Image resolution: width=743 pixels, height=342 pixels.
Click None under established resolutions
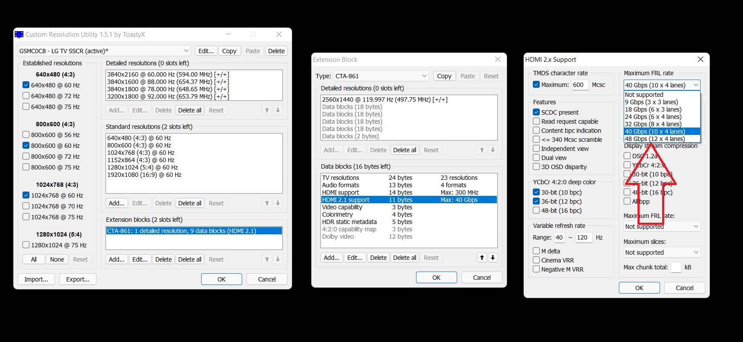[x=57, y=259]
